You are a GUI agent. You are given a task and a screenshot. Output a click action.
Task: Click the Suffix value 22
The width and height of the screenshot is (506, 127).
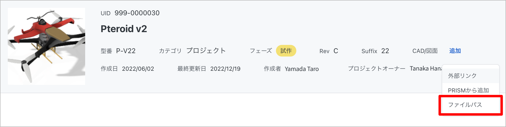[385, 51]
